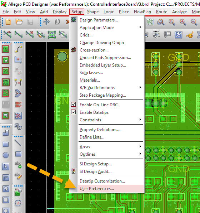Click the R1R2 U1 U2 auto rename icon
Viewport: 200px width, 213px height.
pyautogui.click(x=157, y=34)
